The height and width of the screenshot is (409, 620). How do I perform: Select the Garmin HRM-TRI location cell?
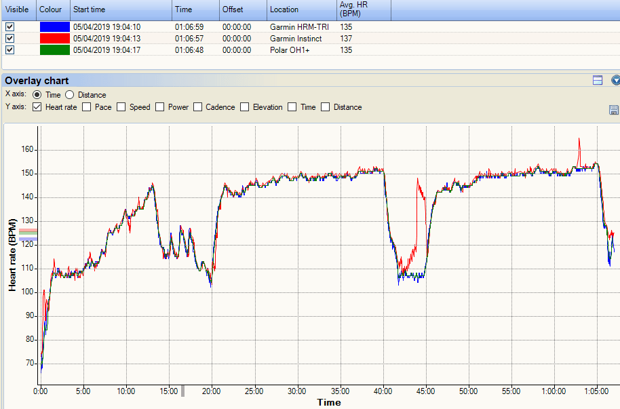click(299, 27)
